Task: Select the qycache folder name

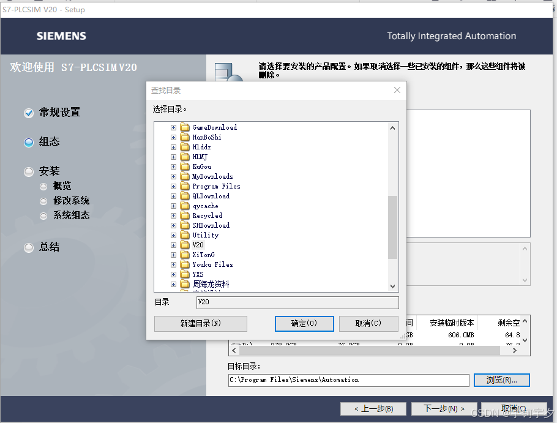Action: [x=205, y=206]
